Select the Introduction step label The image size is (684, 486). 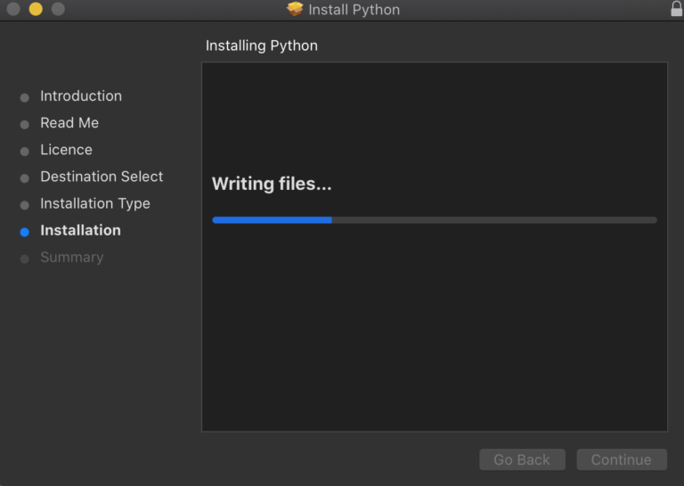(81, 96)
